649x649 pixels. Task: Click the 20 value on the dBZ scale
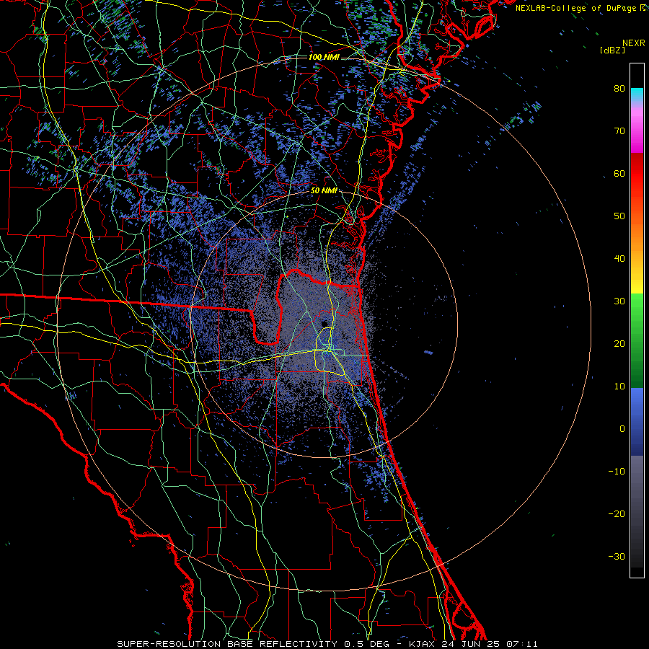[619, 343]
